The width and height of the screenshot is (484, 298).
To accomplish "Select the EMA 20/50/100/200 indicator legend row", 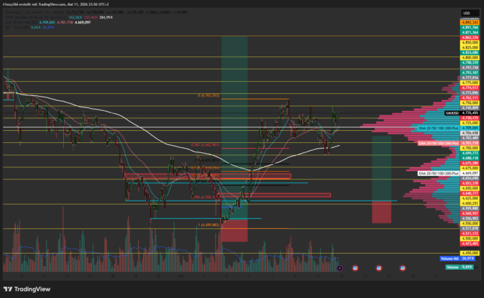I will coord(48,23).
